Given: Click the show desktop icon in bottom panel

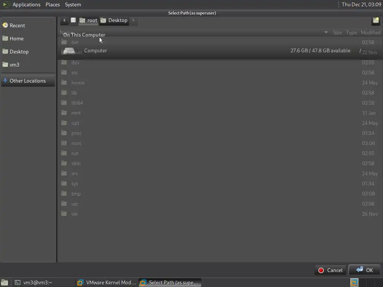Looking at the screenshot, I should coord(4,283).
